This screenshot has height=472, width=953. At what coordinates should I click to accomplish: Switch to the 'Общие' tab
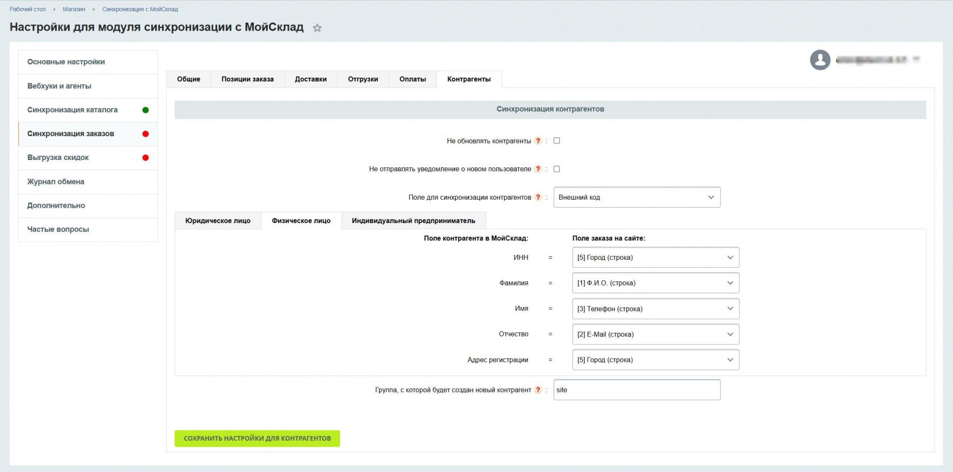[188, 79]
